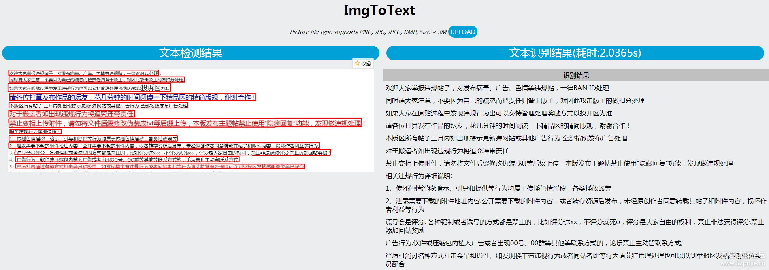Click the first detected box 欢迎大家举报违规帖子
Screen dimensions: 769x270
83,73
